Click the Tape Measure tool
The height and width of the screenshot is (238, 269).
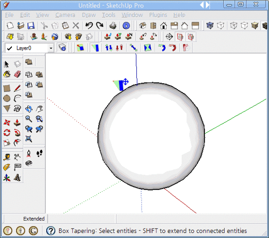[7, 157]
